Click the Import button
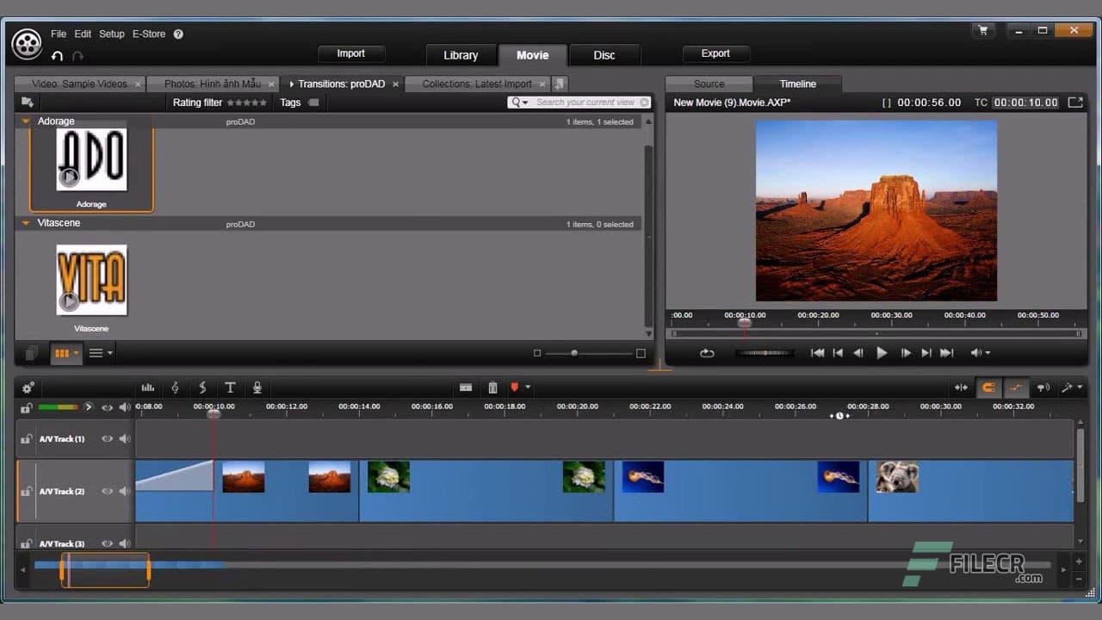The image size is (1102, 620). point(350,53)
